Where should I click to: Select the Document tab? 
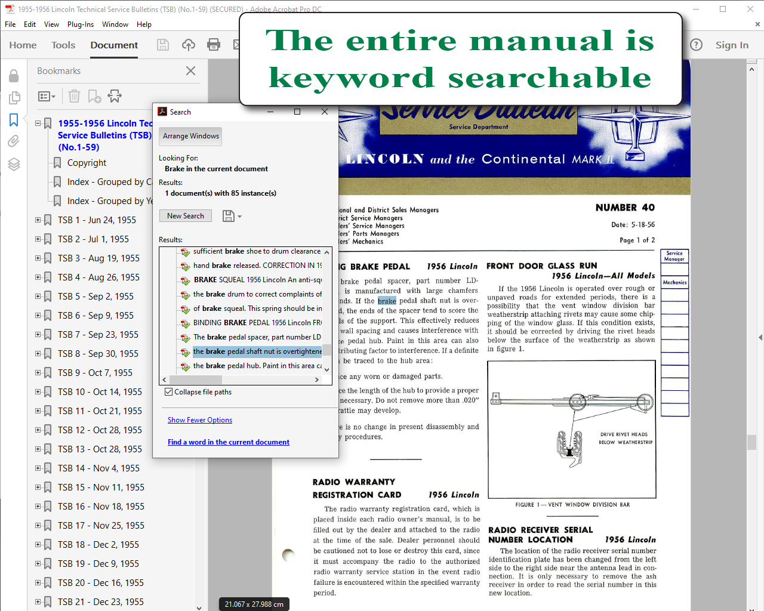[x=114, y=45]
